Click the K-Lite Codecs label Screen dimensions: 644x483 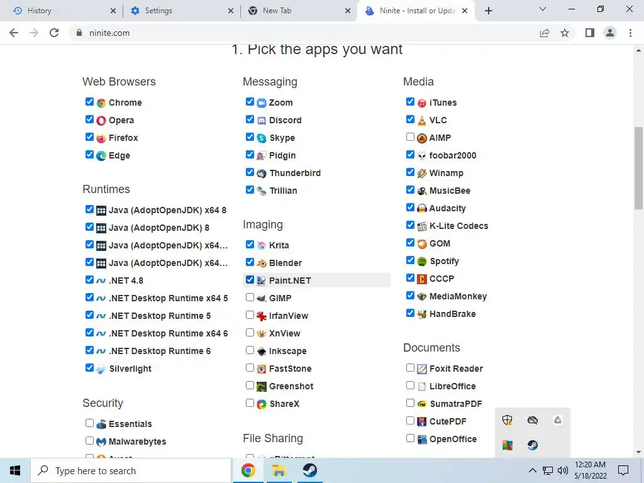click(x=458, y=226)
